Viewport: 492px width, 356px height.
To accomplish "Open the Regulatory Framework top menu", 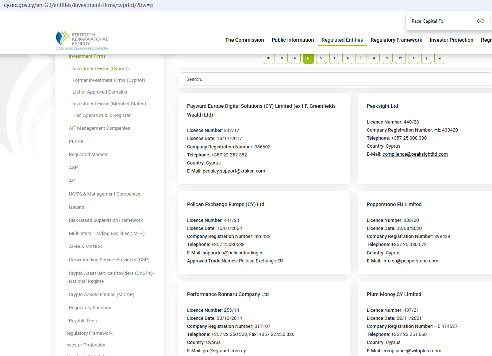I will point(396,40).
